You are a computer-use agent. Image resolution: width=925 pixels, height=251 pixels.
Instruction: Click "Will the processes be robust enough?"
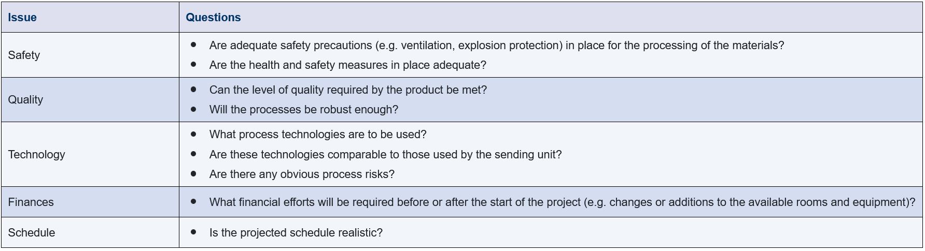click(x=303, y=110)
